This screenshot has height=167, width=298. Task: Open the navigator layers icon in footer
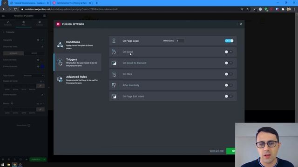tap(9, 160)
